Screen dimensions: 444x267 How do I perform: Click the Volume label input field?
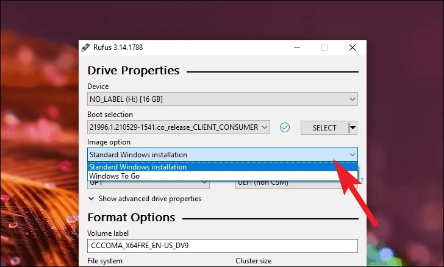point(222,246)
